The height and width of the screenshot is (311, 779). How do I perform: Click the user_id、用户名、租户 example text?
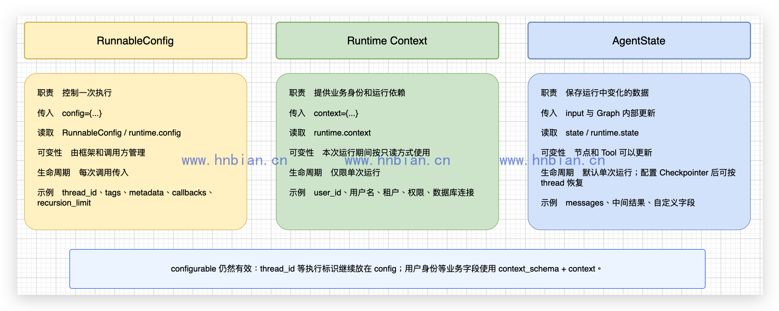click(x=381, y=193)
